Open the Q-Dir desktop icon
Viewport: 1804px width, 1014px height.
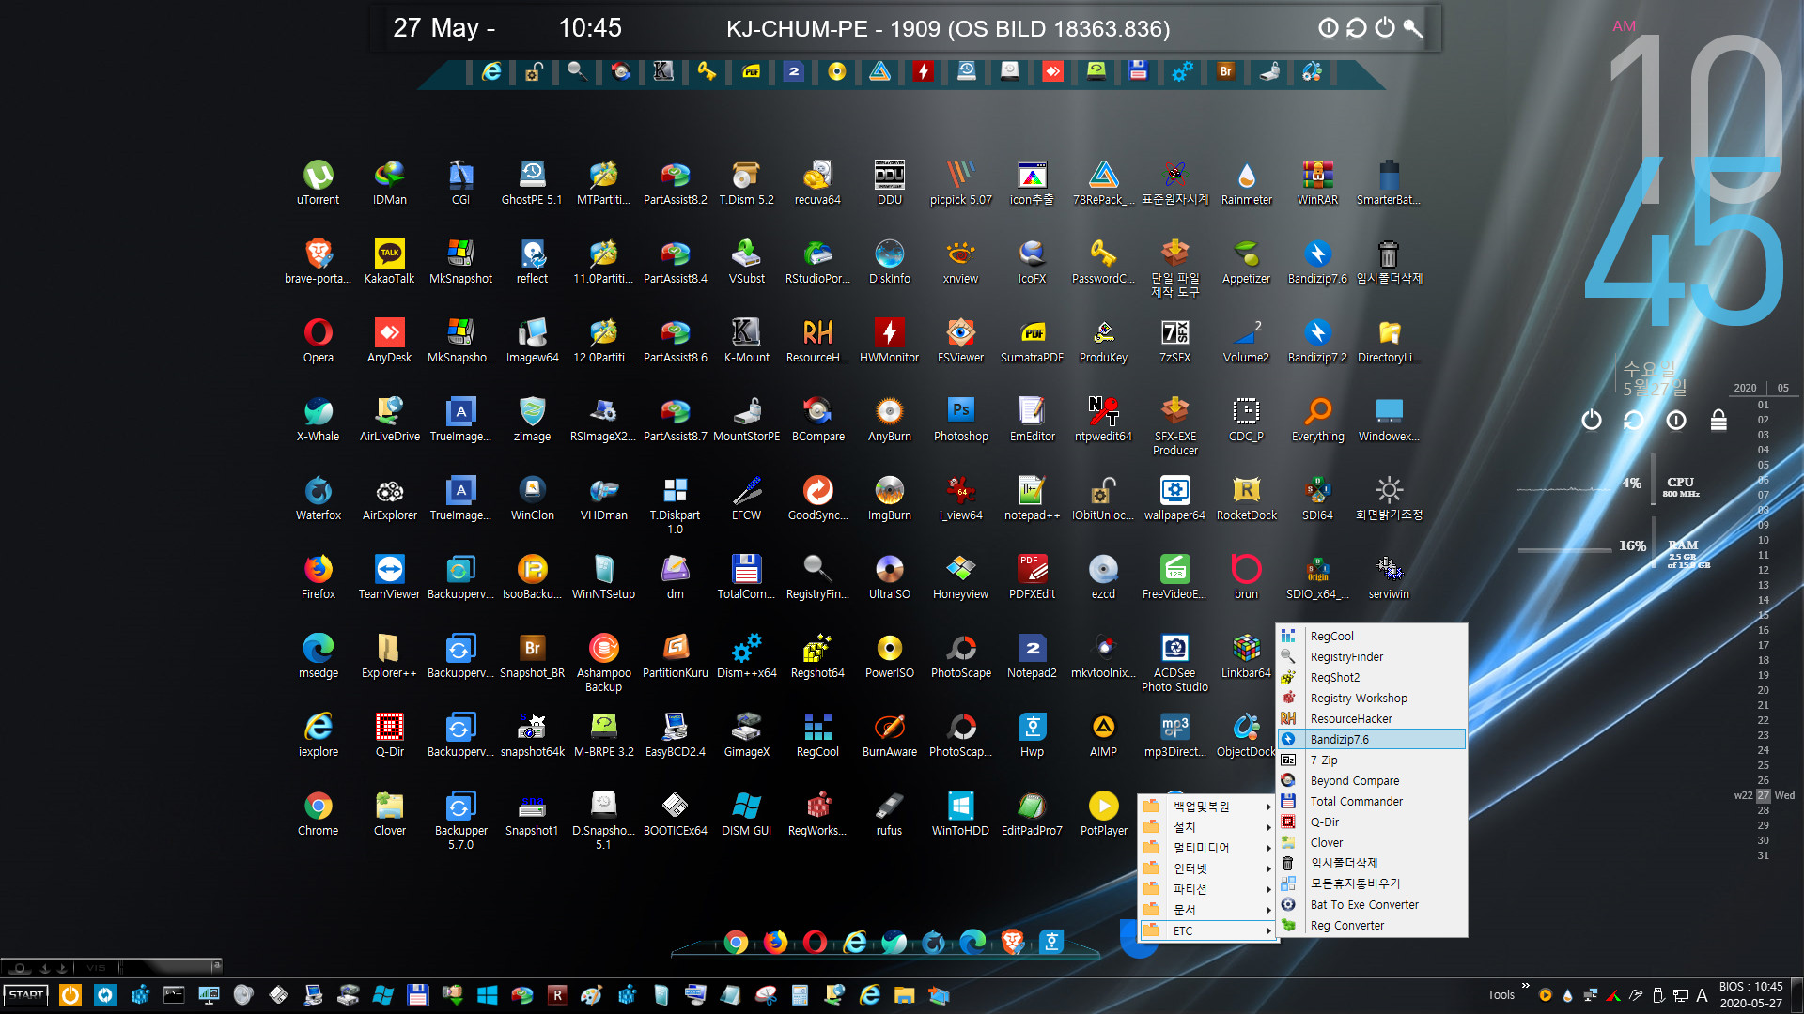point(389,734)
